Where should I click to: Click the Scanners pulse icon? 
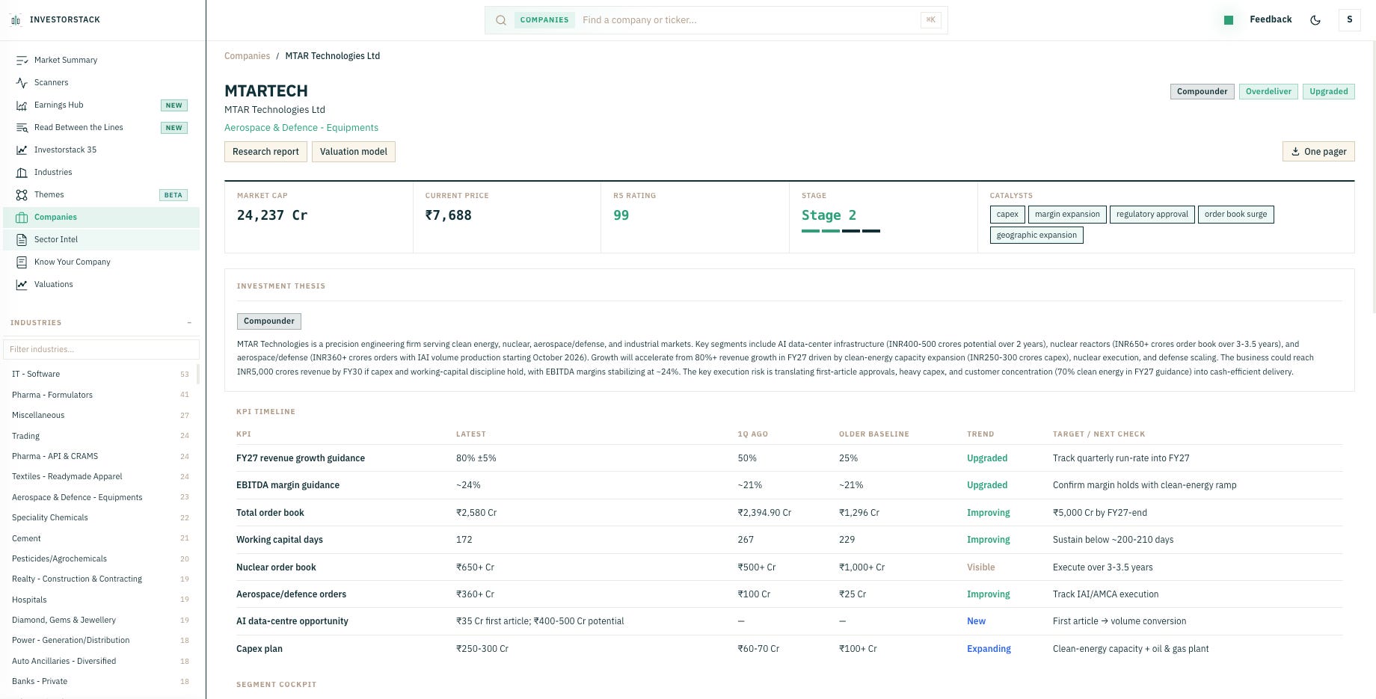click(22, 82)
